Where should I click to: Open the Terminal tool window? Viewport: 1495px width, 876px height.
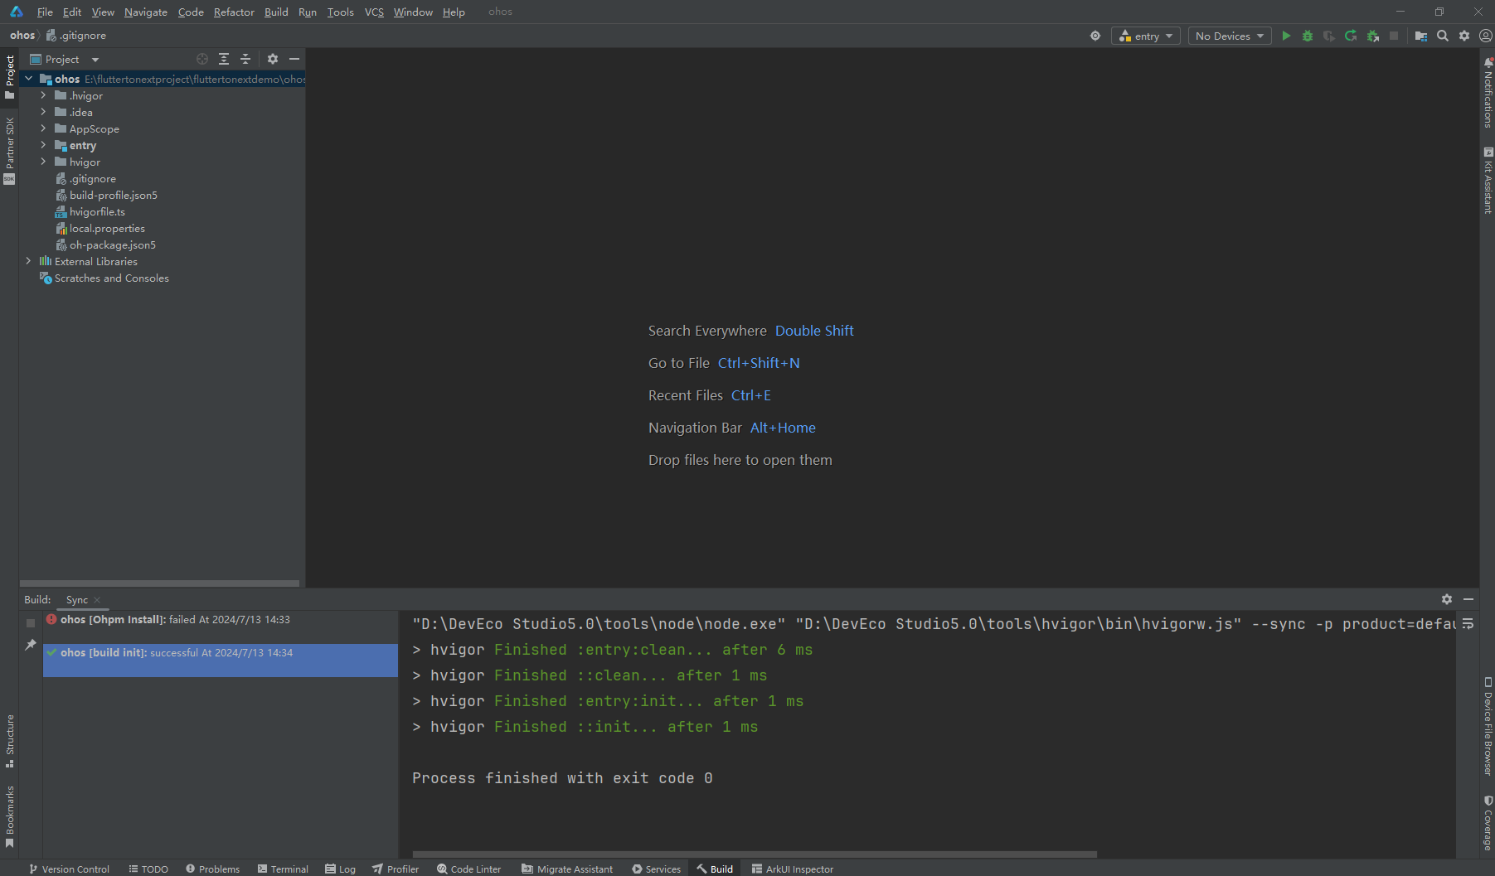pos(283,869)
